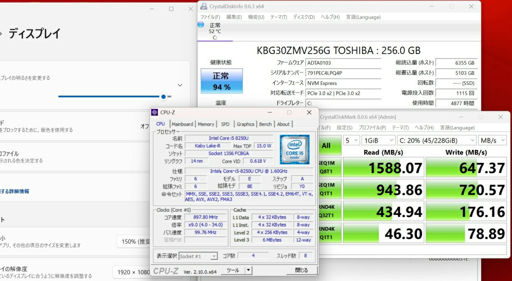The image size is (512, 281).
Task: Open the ツール button in CPU-Z
Action: pyautogui.click(x=232, y=270)
